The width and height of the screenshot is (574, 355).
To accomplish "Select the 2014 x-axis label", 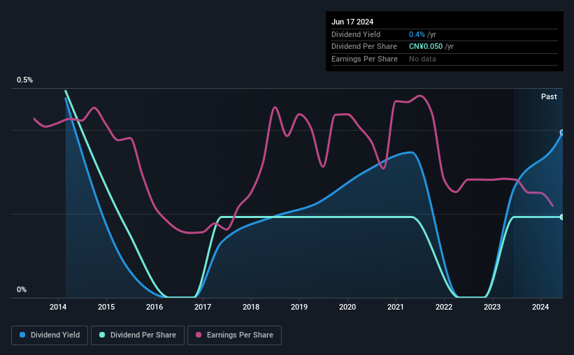I will coord(58,307).
